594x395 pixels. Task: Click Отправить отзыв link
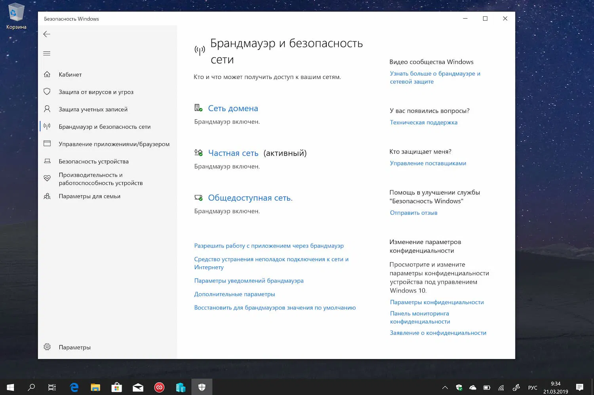tap(413, 212)
